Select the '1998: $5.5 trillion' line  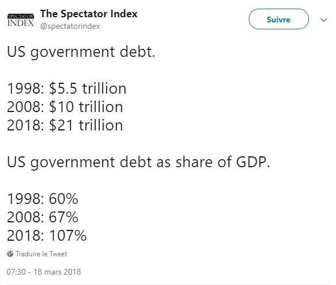pos(67,88)
